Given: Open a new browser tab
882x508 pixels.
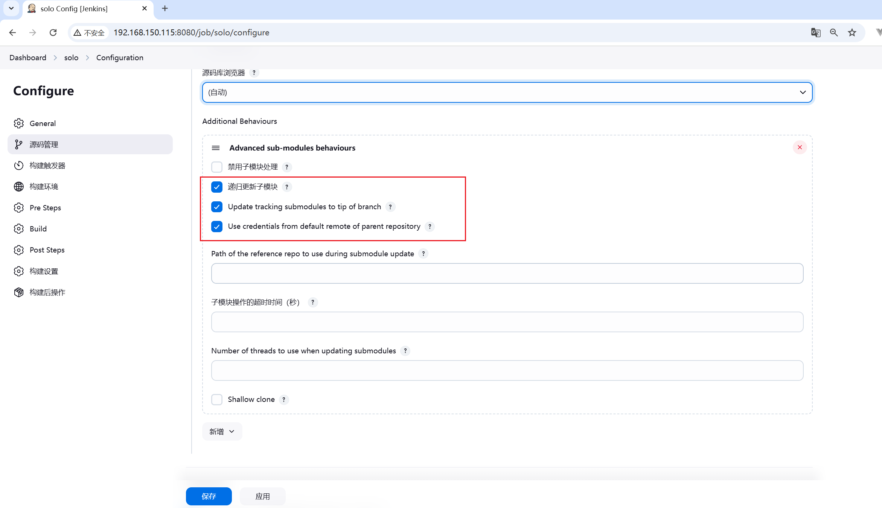Looking at the screenshot, I should coord(165,8).
